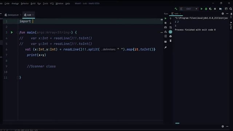
Task: Click commented var y:Int line
Action: click(56, 44)
